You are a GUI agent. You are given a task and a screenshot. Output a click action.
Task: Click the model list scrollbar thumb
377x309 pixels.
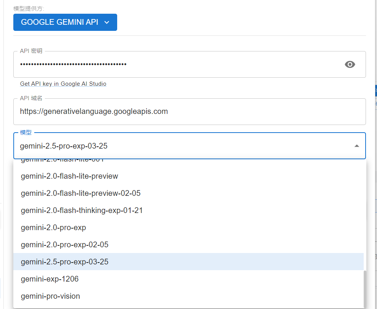pyautogui.click(x=365, y=289)
